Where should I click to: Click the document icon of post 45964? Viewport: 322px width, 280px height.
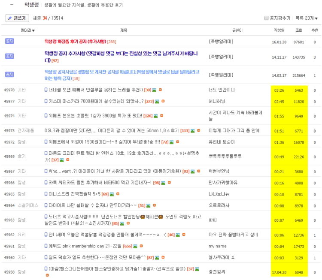click(46, 205)
